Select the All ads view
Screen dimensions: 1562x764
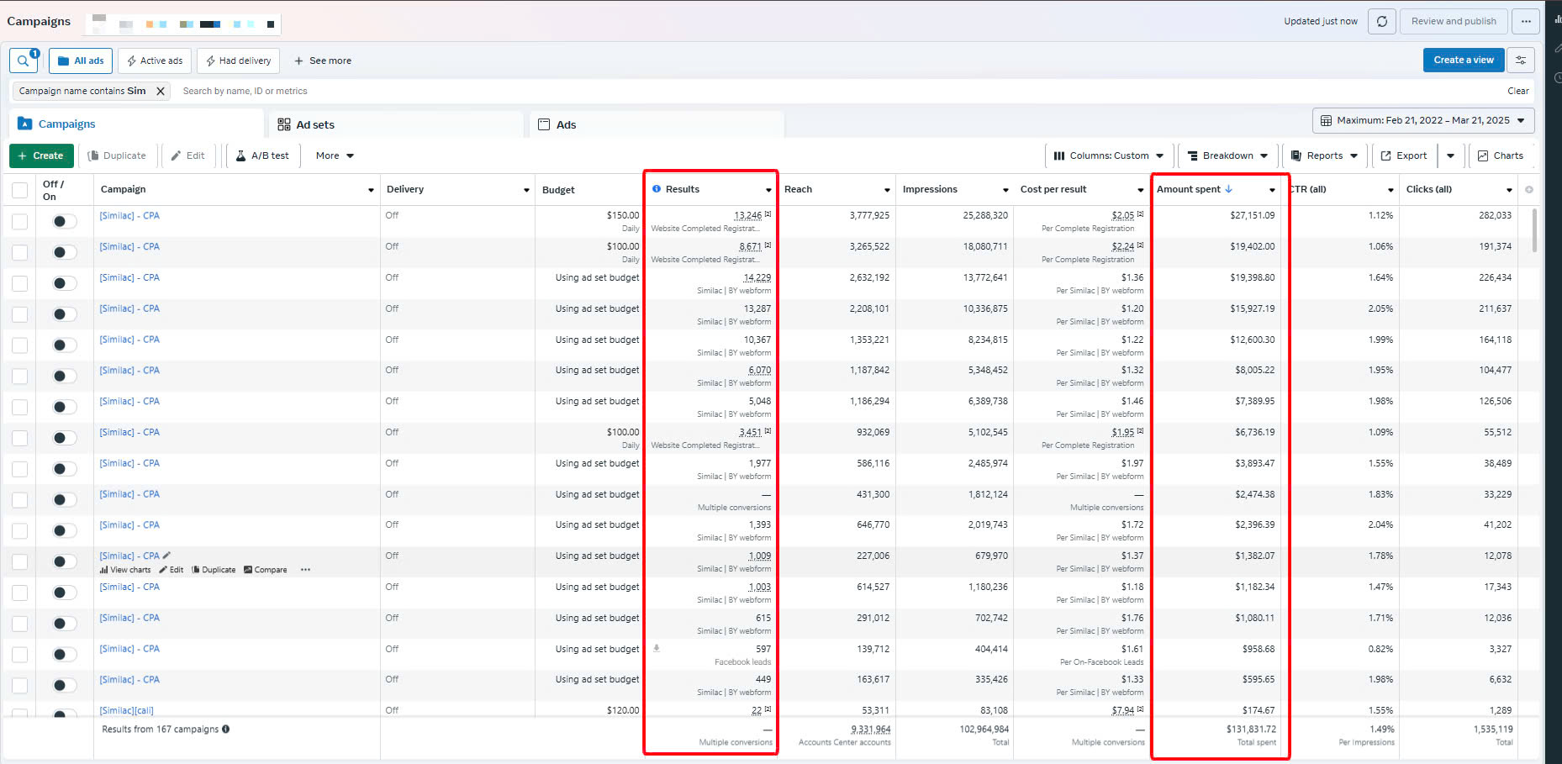click(x=81, y=61)
